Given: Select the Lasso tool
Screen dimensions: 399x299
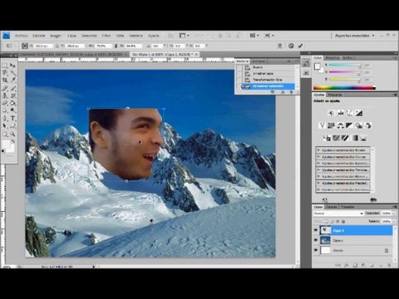Looking at the screenshot, I should pos(5,73).
